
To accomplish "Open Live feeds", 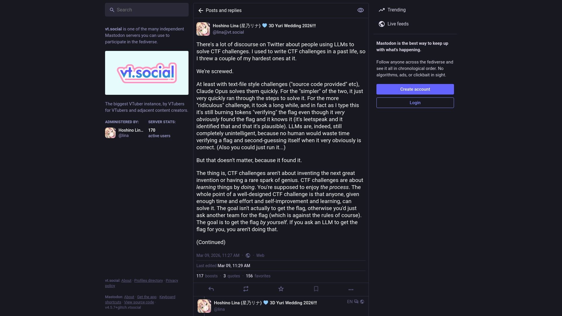I will tap(398, 24).
